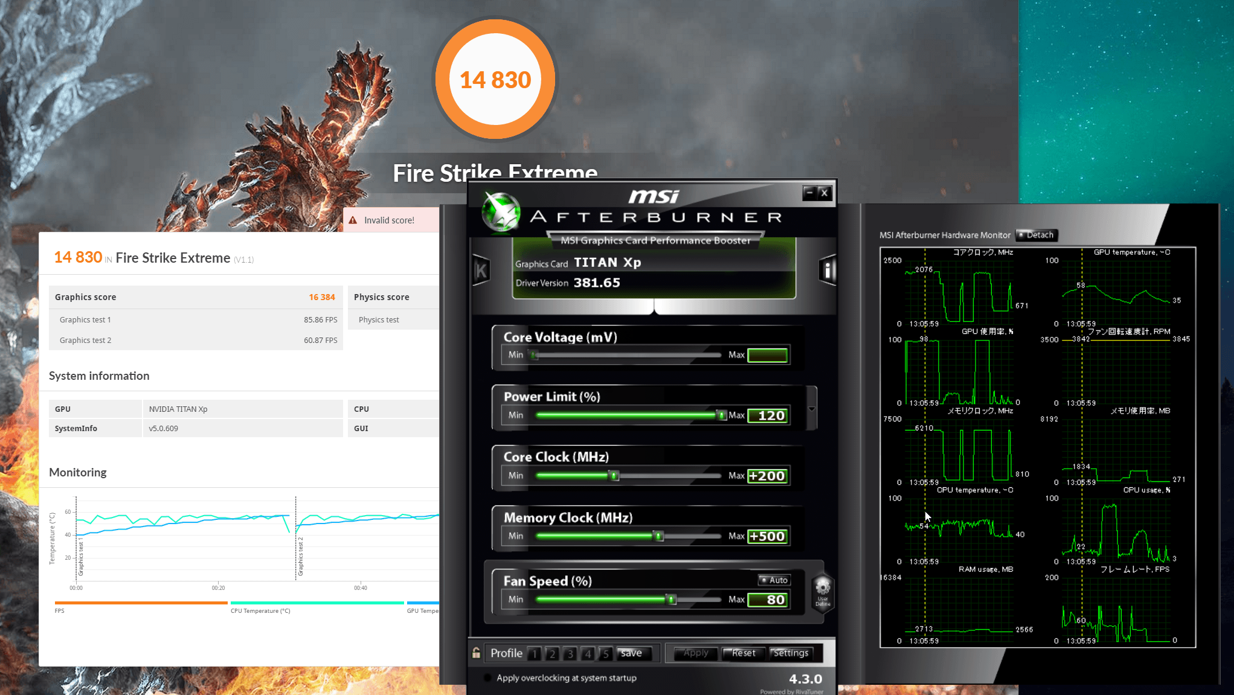The width and height of the screenshot is (1234, 695).
Task: Minimize the Afterburner window
Action: 809,193
